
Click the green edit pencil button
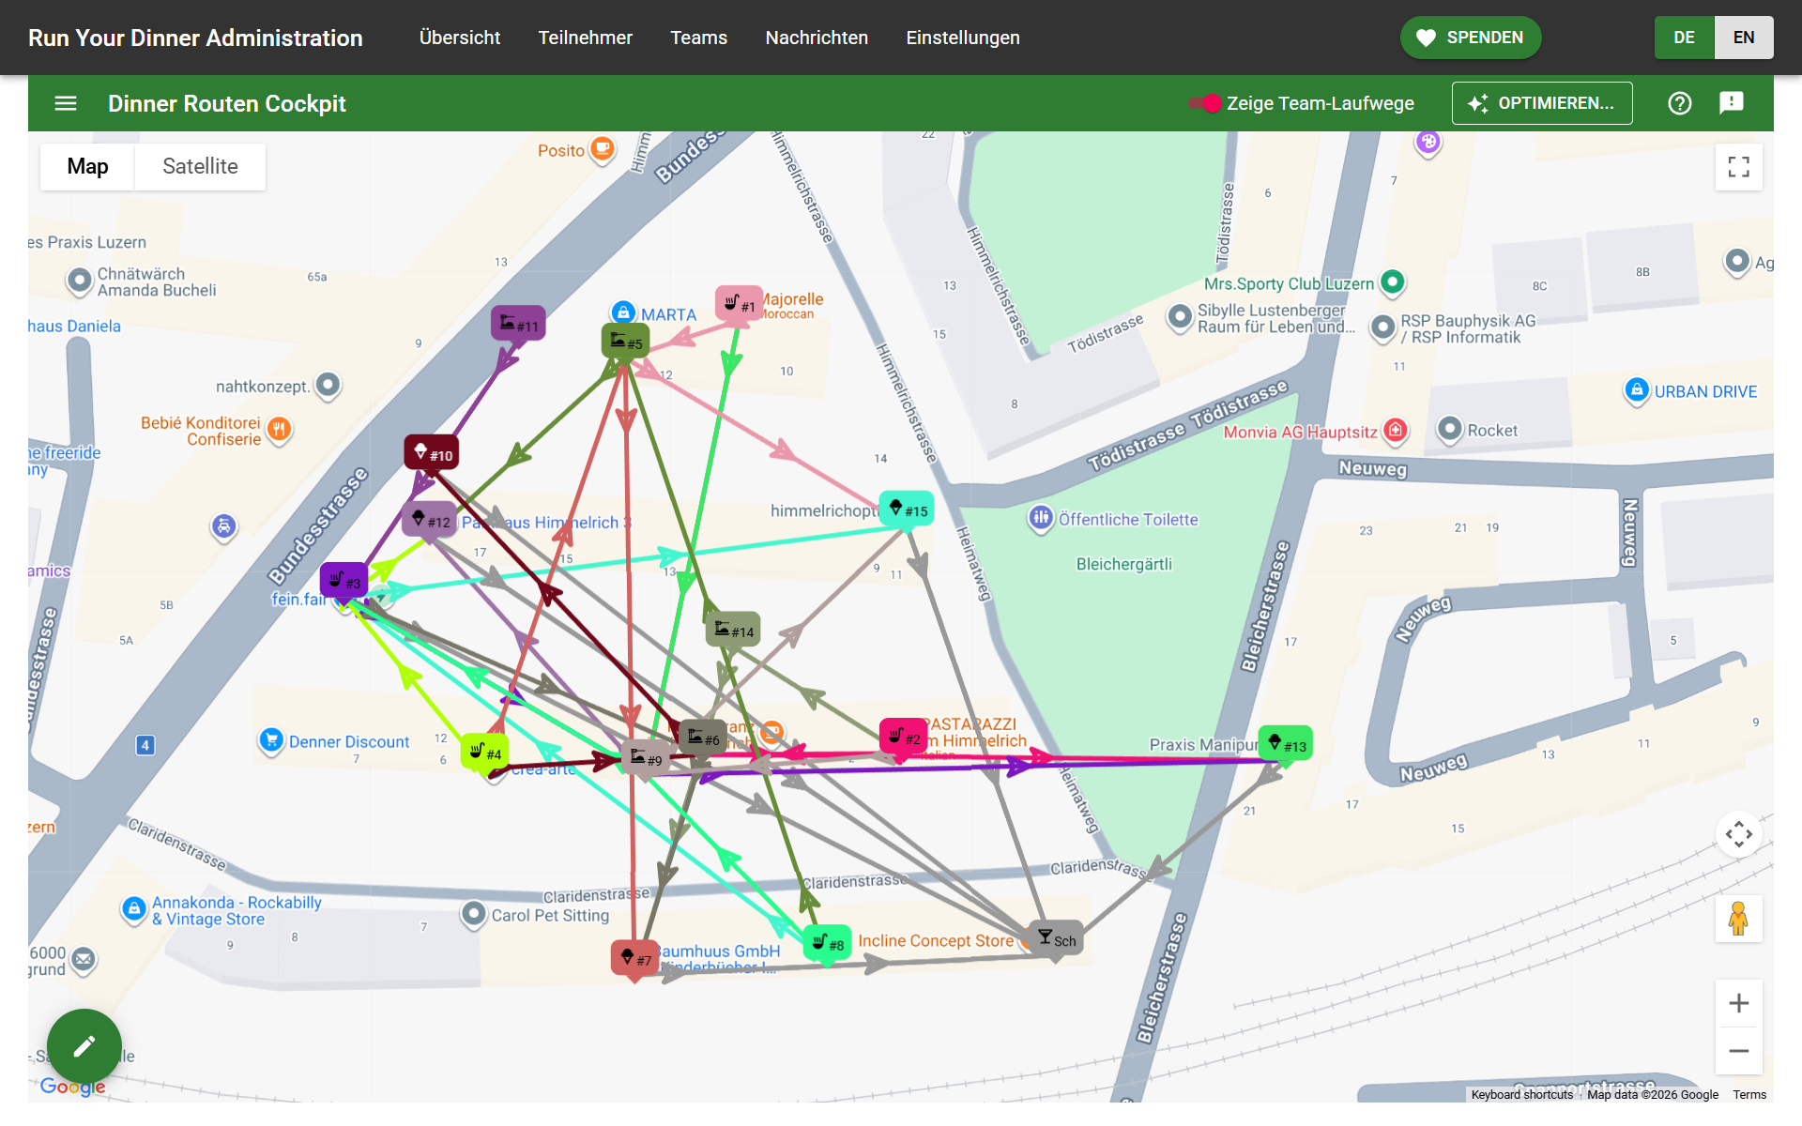[84, 1045]
